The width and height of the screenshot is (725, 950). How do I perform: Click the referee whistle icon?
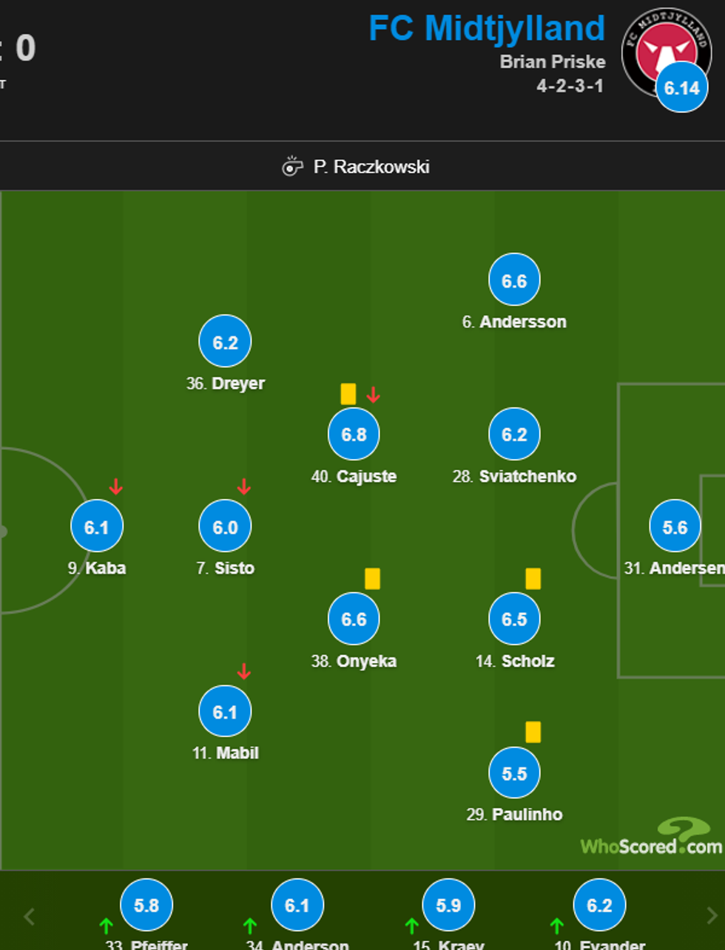(292, 166)
